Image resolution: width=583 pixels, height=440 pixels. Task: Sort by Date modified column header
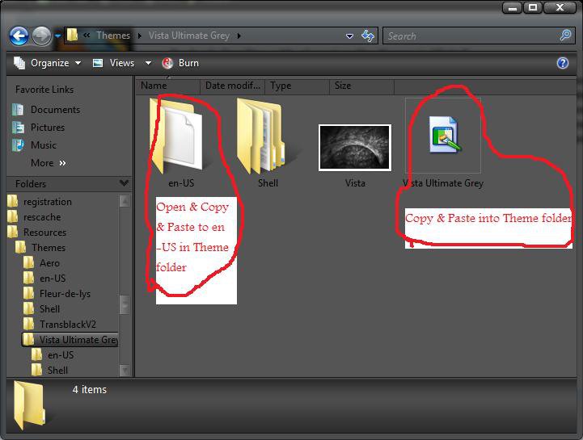click(x=232, y=86)
